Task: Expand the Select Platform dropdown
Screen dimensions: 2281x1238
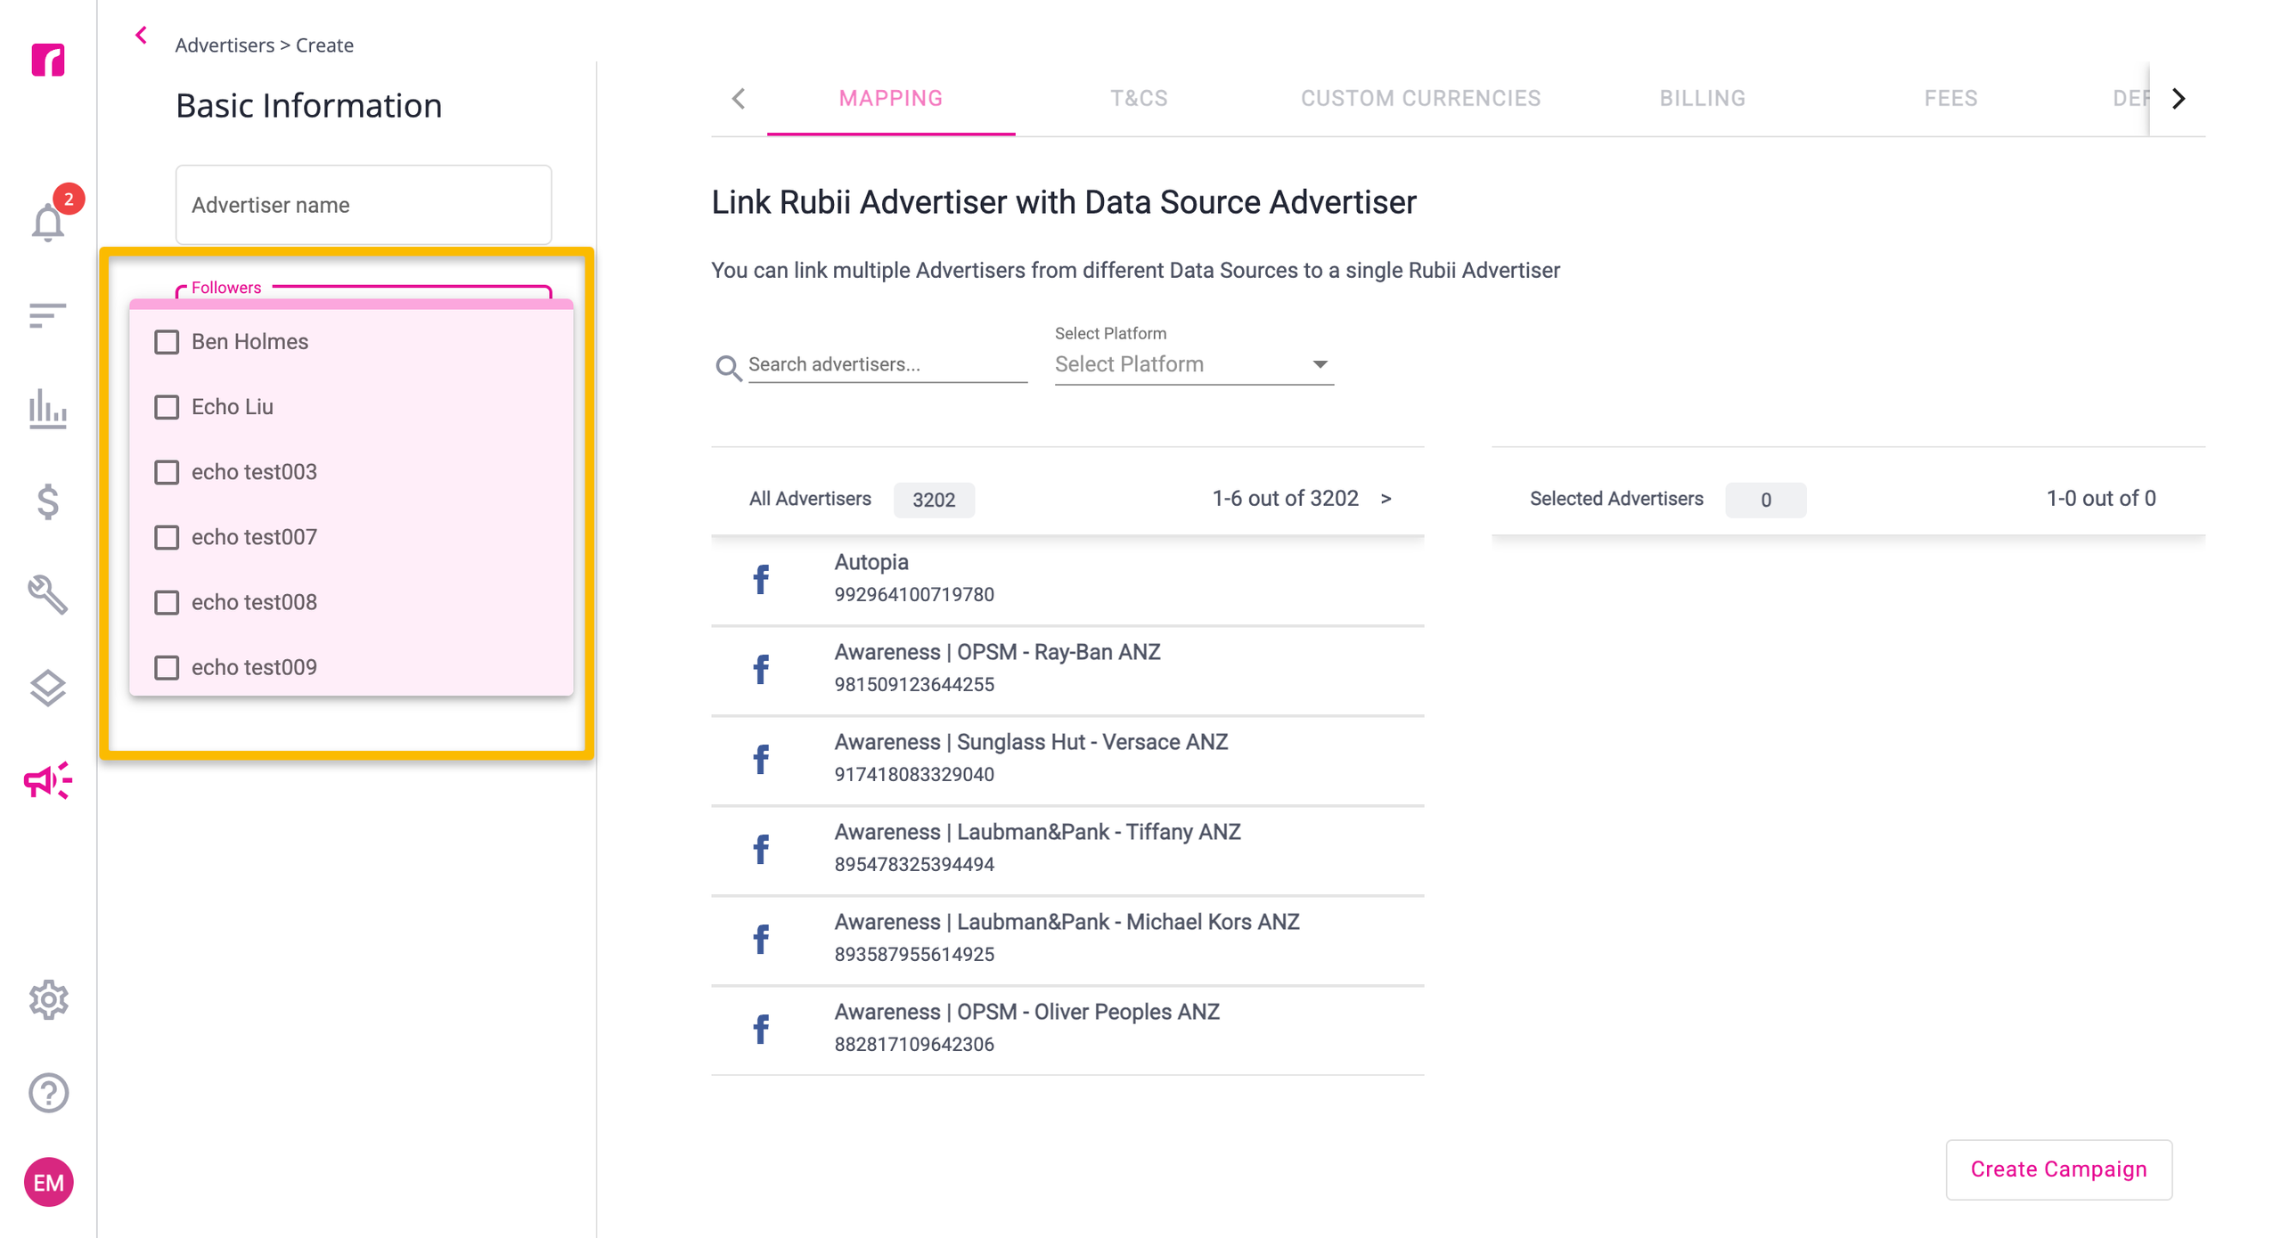Action: click(1194, 364)
